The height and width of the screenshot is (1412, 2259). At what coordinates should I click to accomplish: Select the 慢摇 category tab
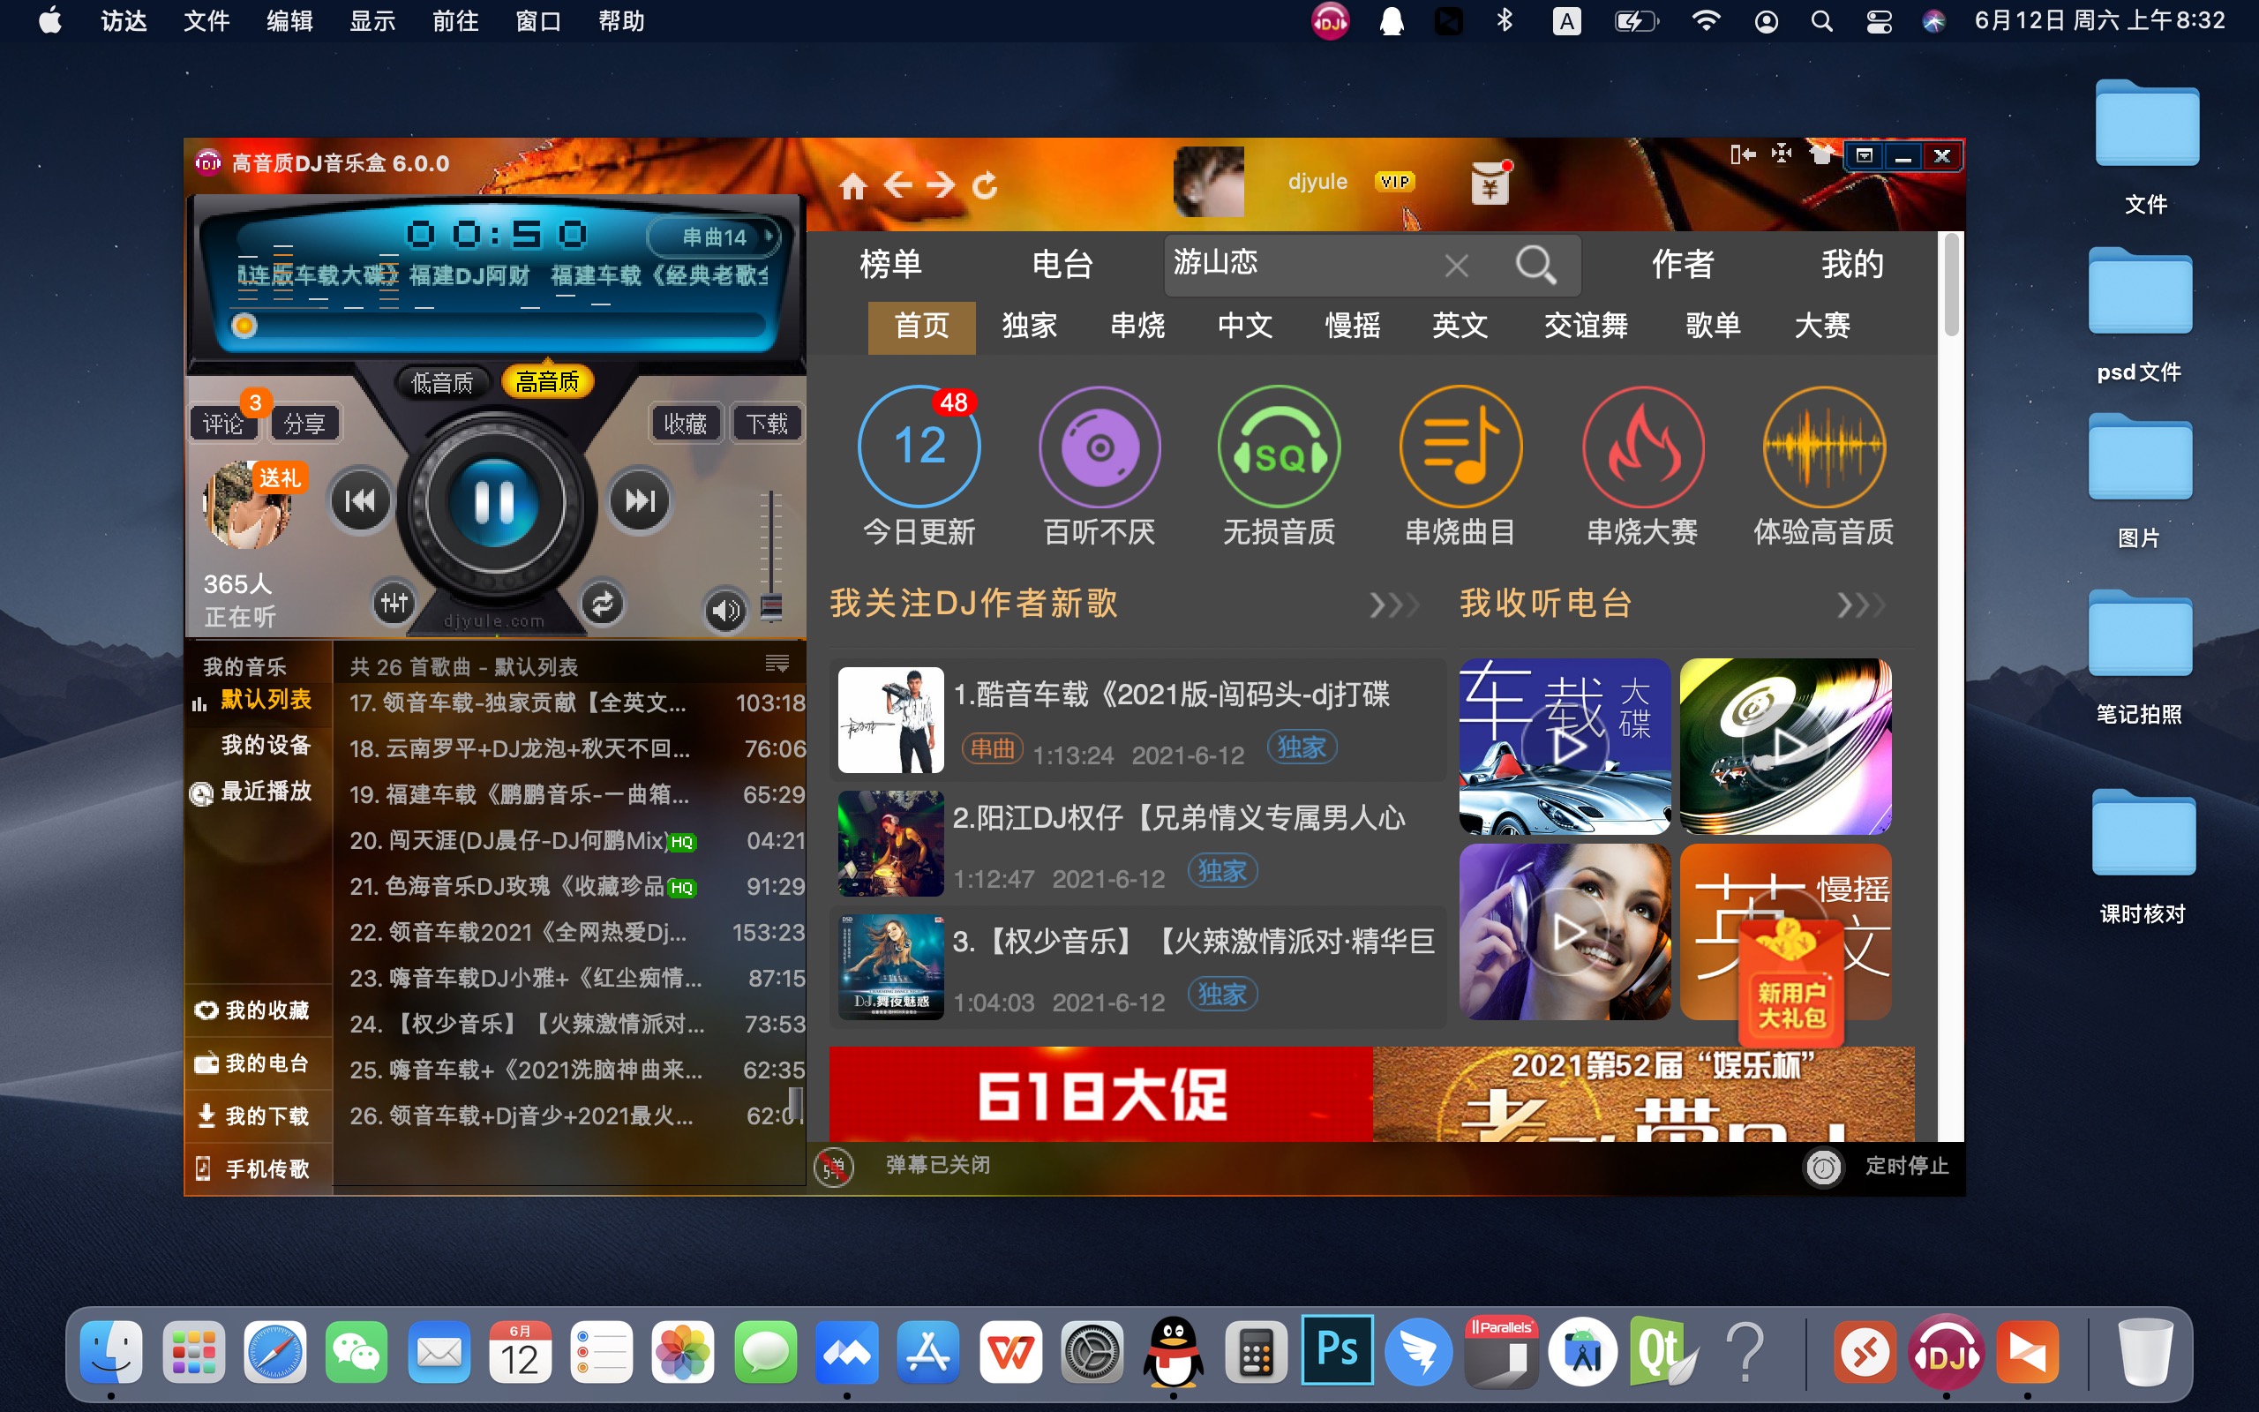(1353, 326)
